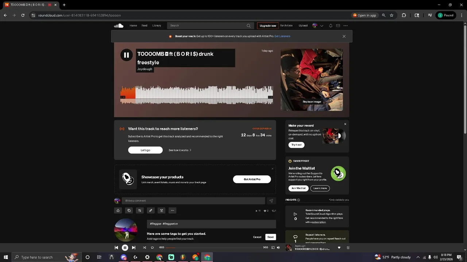Open the notifications bell
467x262 pixels.
pyautogui.click(x=331, y=25)
